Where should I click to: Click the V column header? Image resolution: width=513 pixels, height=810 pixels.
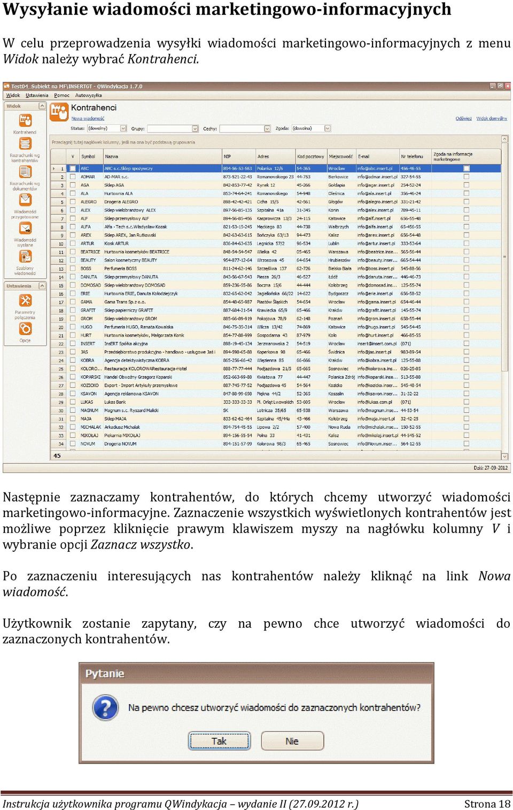73,157
